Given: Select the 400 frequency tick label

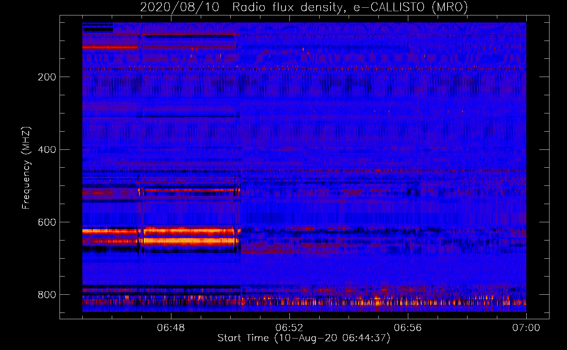Looking at the screenshot, I should pyautogui.click(x=47, y=149).
